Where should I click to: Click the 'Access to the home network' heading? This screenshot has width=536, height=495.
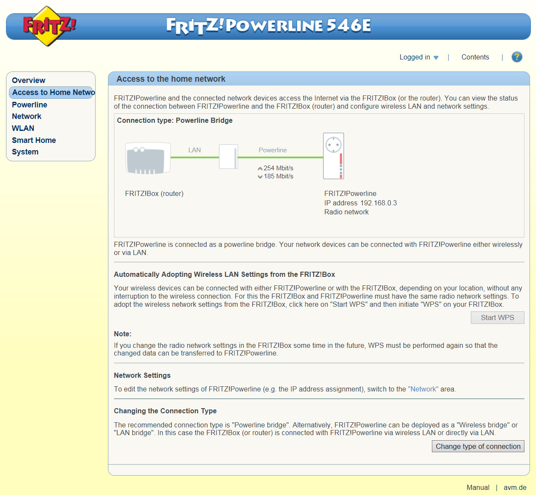pyautogui.click(x=171, y=79)
